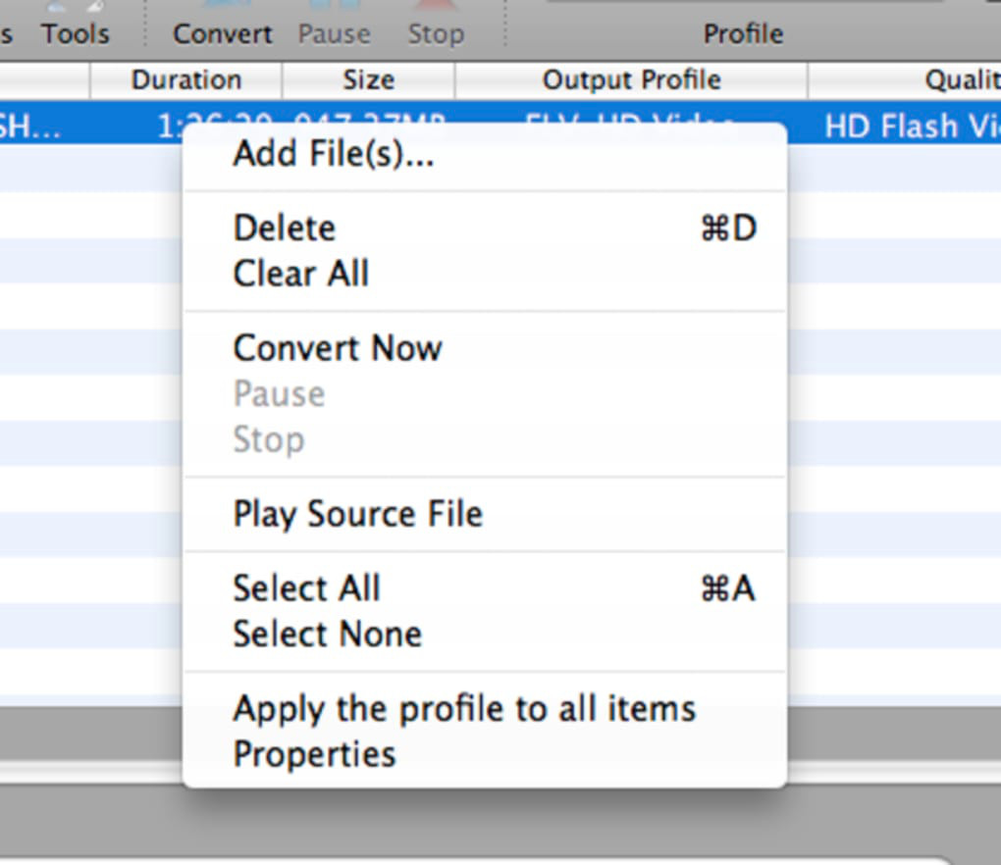This screenshot has height=865, width=1001.
Task: Choose Play Source File from the menu
Action: click(x=357, y=514)
